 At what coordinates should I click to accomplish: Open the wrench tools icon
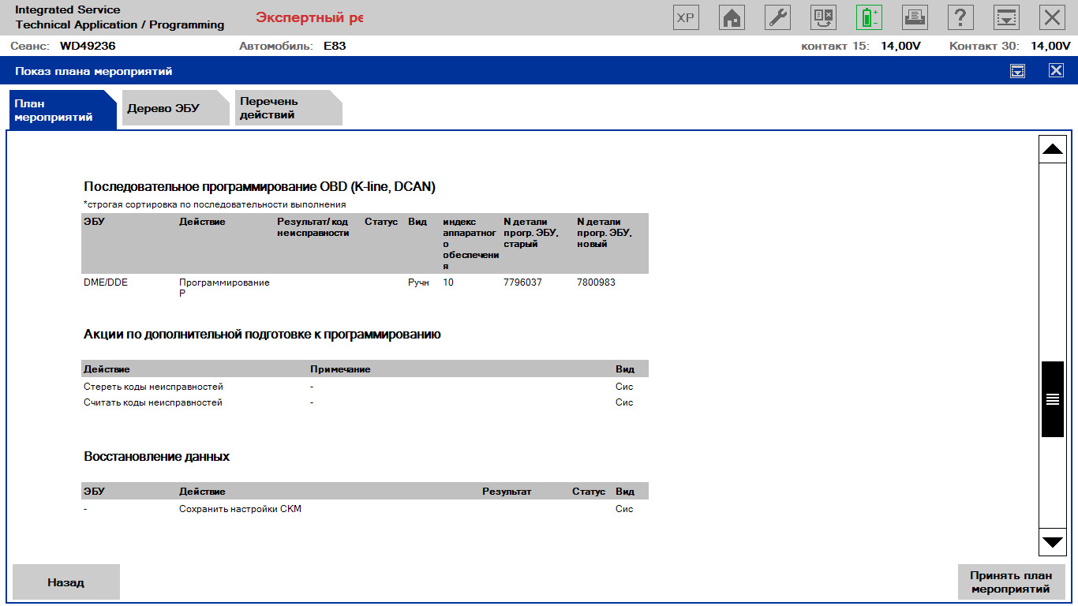(778, 17)
